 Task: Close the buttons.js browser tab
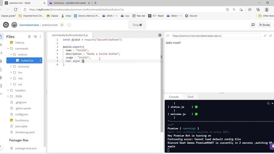(89, 3)
